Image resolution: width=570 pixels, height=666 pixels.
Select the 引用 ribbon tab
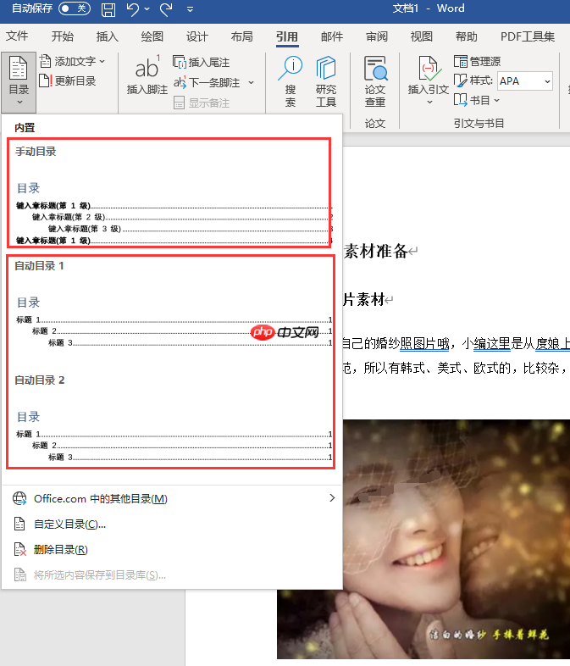tap(287, 37)
